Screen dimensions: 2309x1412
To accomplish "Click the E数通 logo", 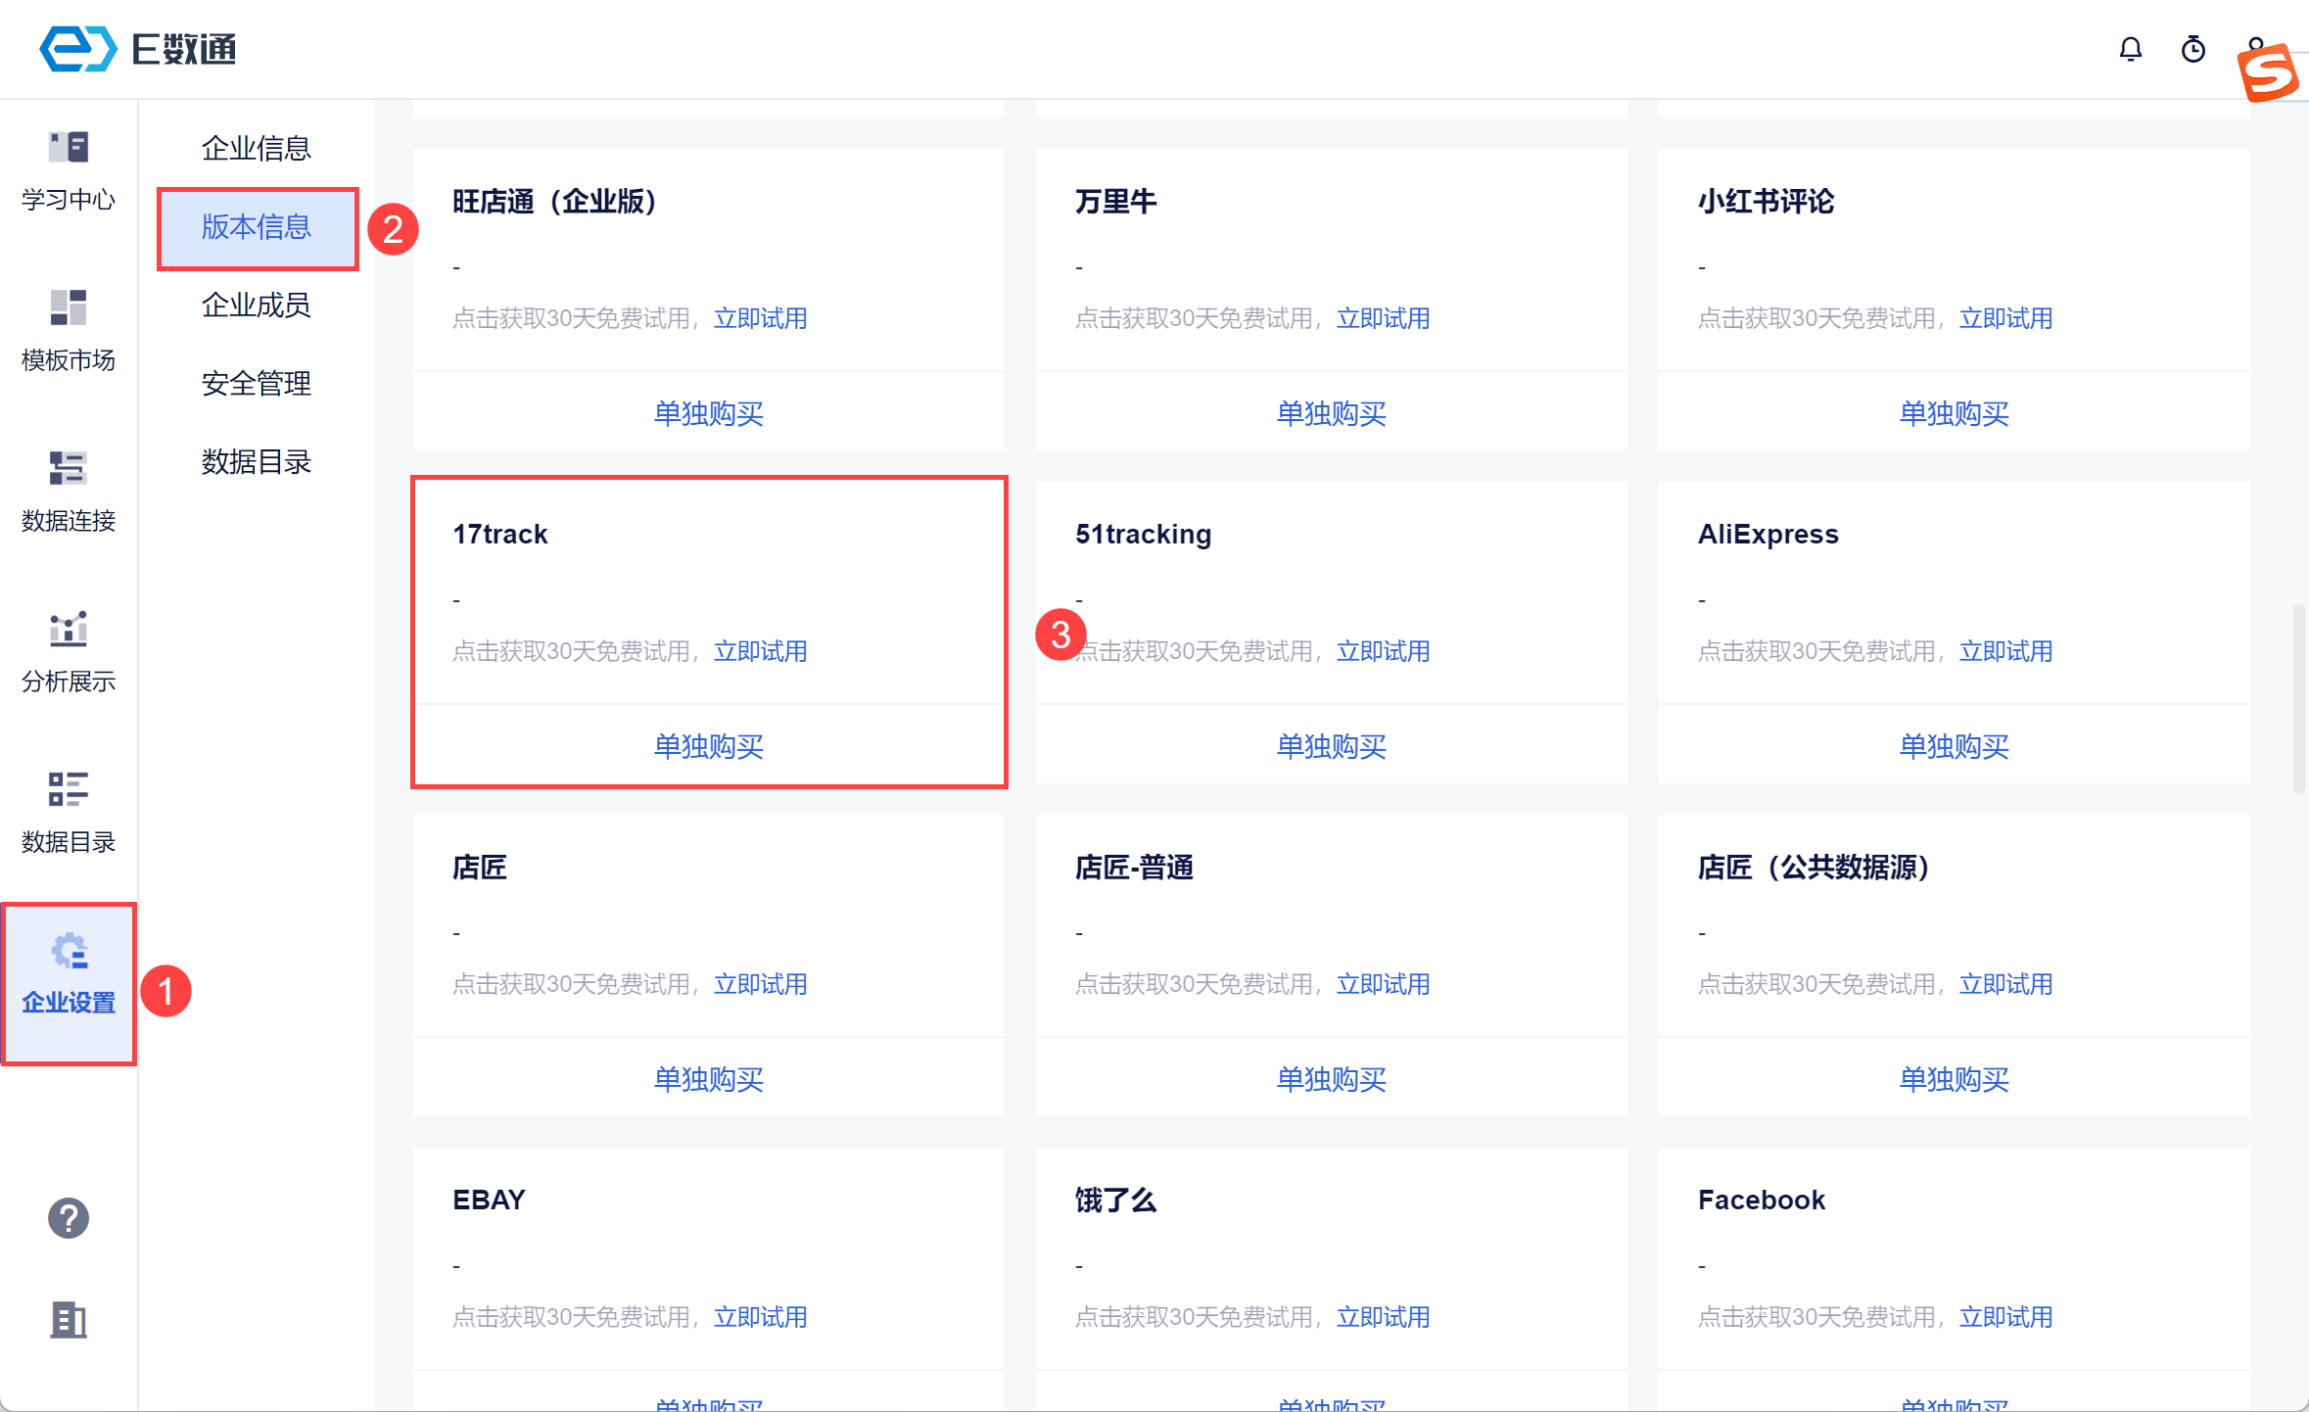I will click(x=137, y=49).
